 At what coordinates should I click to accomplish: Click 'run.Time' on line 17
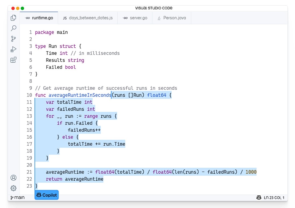[x=114, y=144]
